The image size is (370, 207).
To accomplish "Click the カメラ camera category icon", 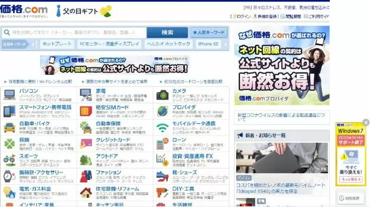I will point(162,95).
